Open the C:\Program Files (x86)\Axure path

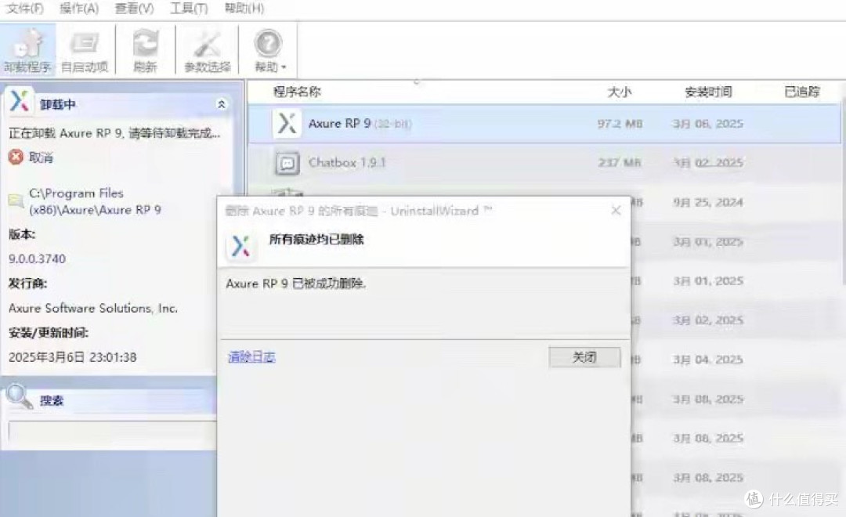pyautogui.click(x=95, y=201)
